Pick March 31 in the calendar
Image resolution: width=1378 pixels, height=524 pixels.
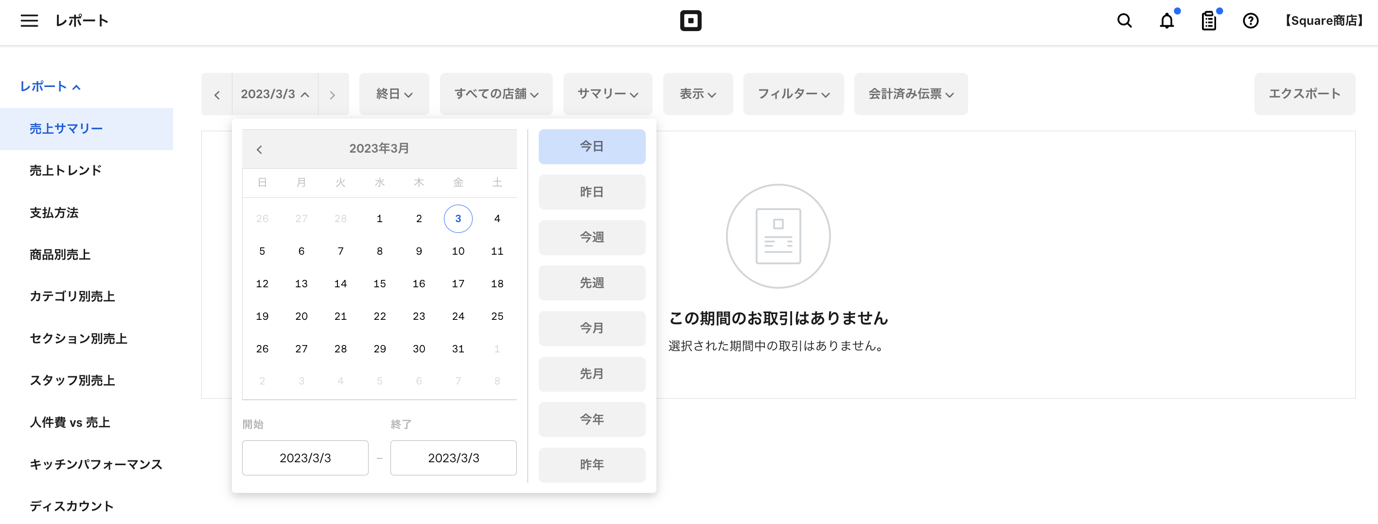(458, 349)
